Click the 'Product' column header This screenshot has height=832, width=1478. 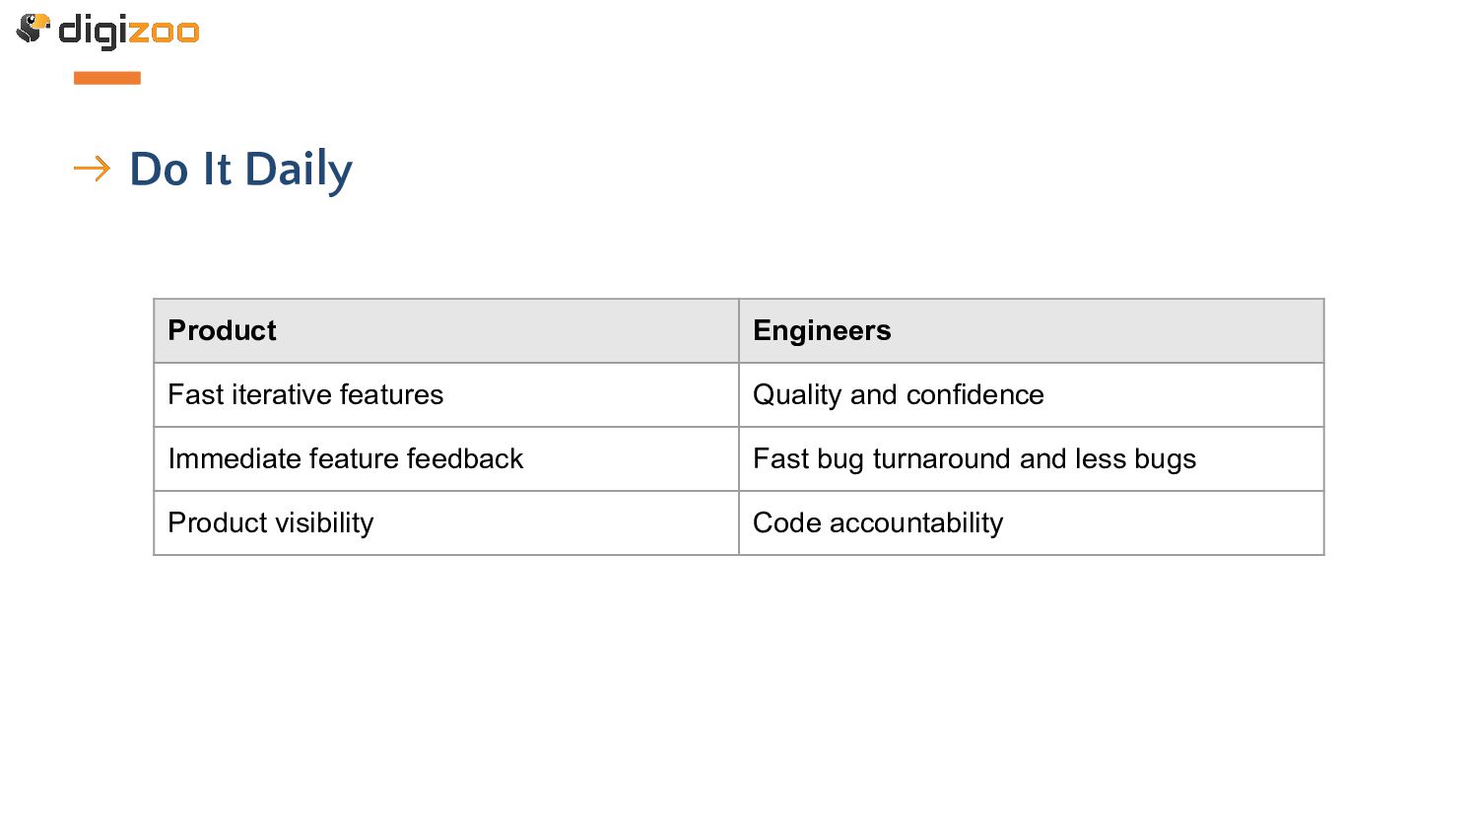click(446, 331)
